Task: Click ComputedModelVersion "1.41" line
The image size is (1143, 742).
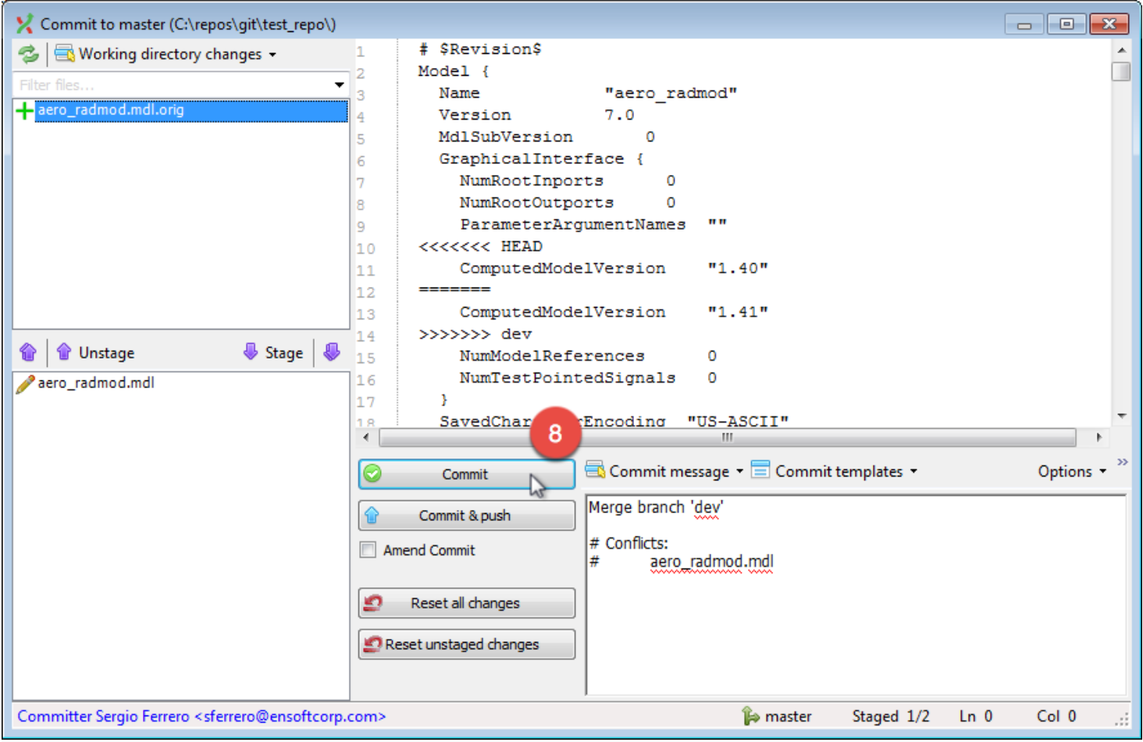Action: click(614, 312)
